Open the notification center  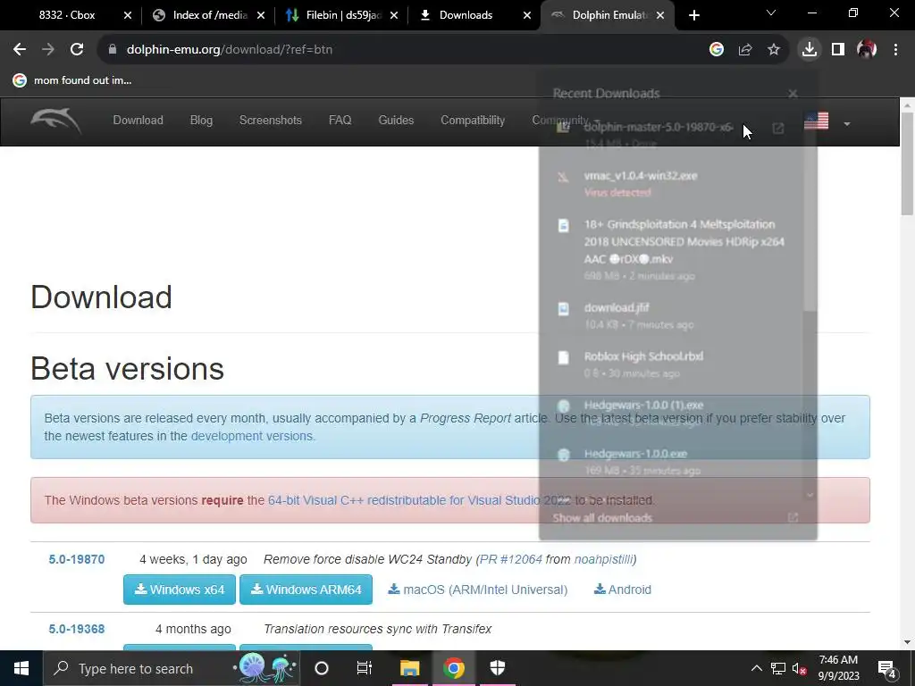[887, 669]
